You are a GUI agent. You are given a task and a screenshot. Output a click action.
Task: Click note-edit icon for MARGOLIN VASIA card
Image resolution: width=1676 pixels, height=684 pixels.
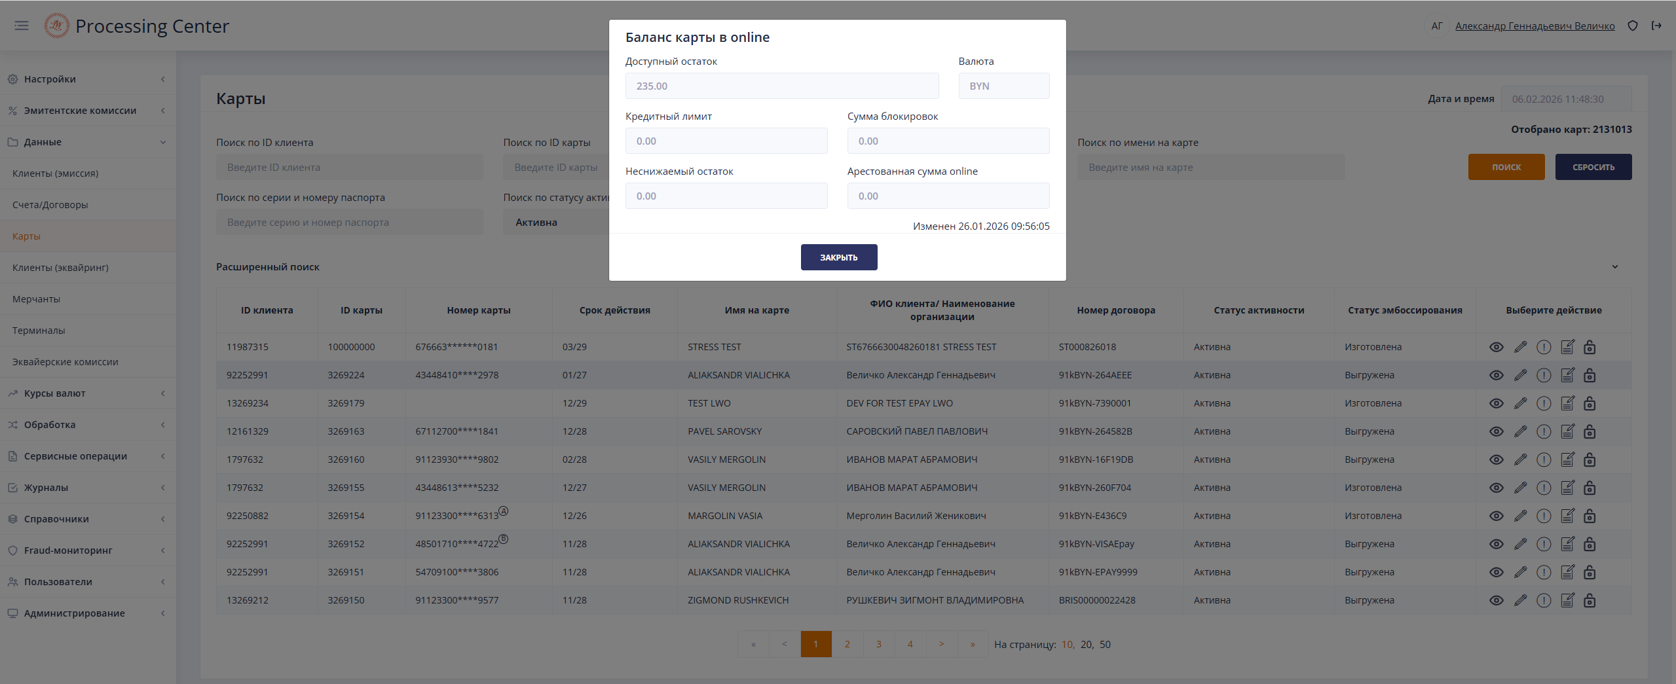pos(1567,516)
